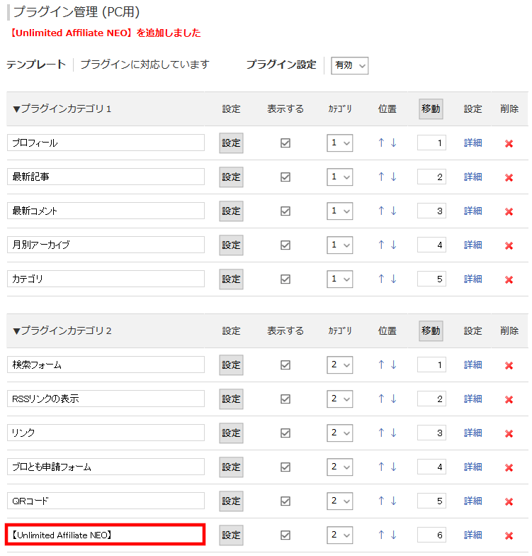Move プロフィール plugin down with arrow
532x556 pixels.
[394, 143]
